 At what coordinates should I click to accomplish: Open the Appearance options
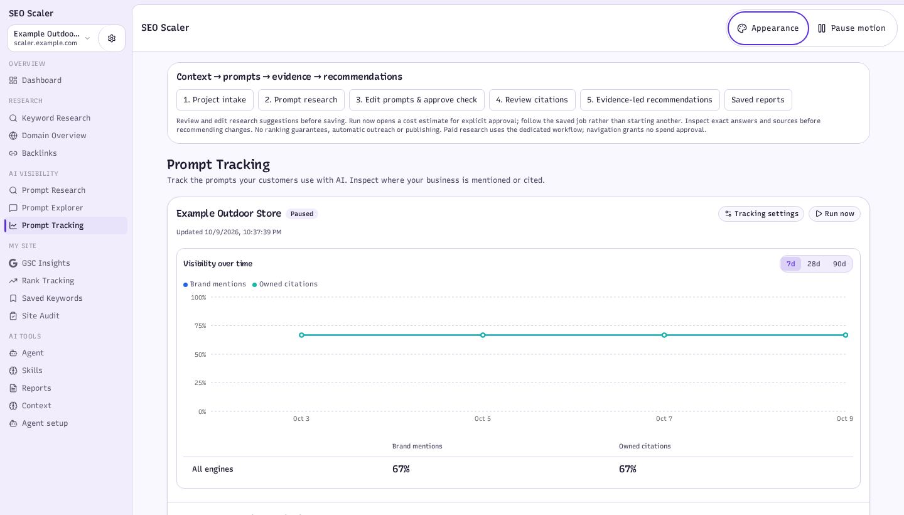coord(768,28)
